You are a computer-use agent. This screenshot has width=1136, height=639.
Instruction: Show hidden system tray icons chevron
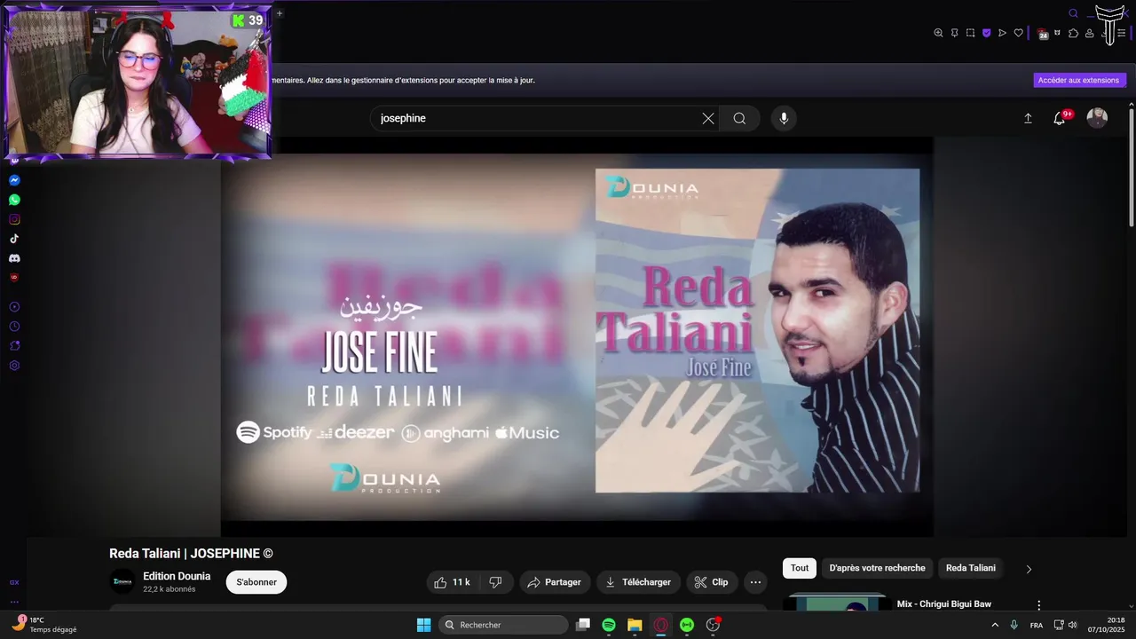pyautogui.click(x=994, y=625)
